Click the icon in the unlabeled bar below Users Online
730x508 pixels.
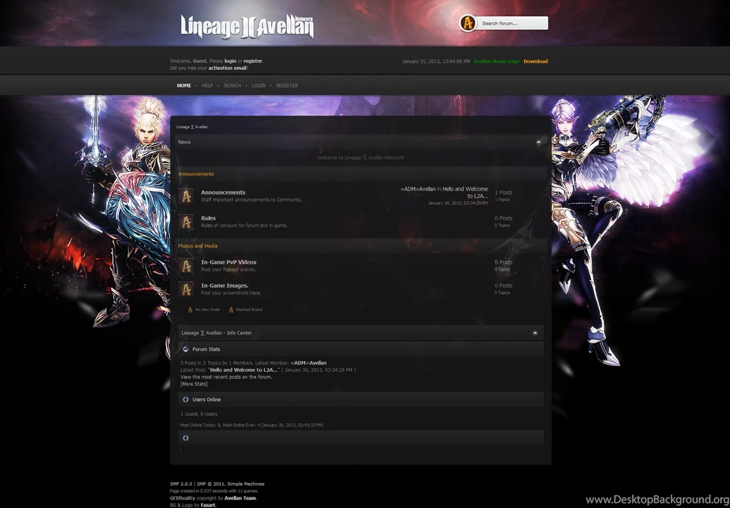pos(186,438)
